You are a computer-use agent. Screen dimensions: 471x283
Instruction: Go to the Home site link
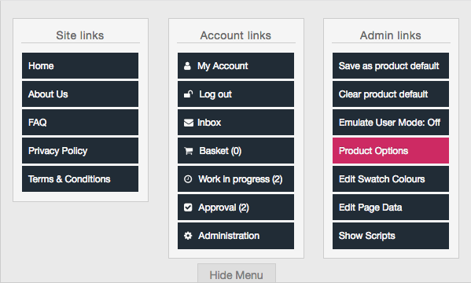point(80,65)
